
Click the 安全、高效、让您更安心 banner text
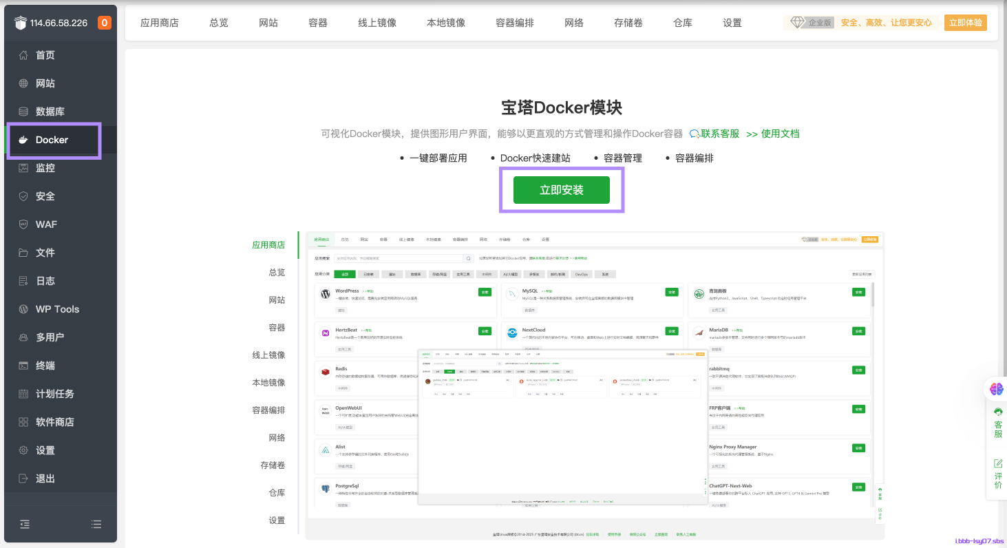coord(887,23)
